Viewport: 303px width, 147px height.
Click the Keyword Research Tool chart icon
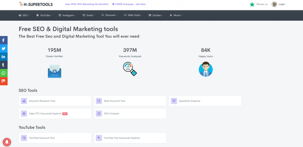click(24, 101)
